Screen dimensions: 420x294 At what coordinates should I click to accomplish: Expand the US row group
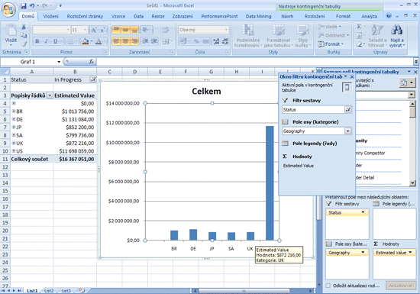[x=14, y=150]
